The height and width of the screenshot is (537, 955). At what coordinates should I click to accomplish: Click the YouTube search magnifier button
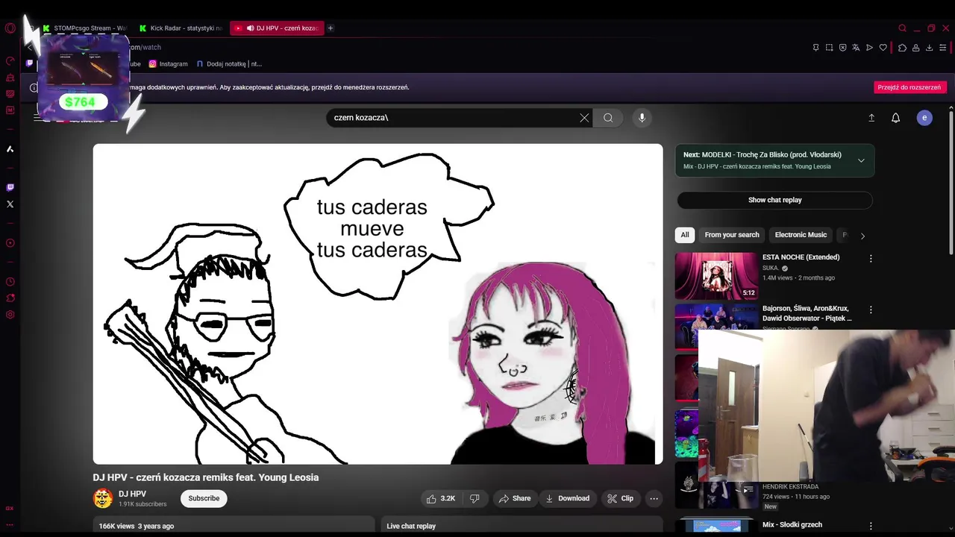point(608,118)
